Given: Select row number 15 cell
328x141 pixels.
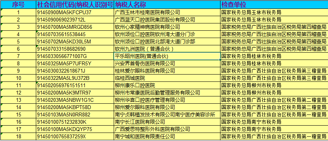Looking at the screenshot, I should [18, 114].
